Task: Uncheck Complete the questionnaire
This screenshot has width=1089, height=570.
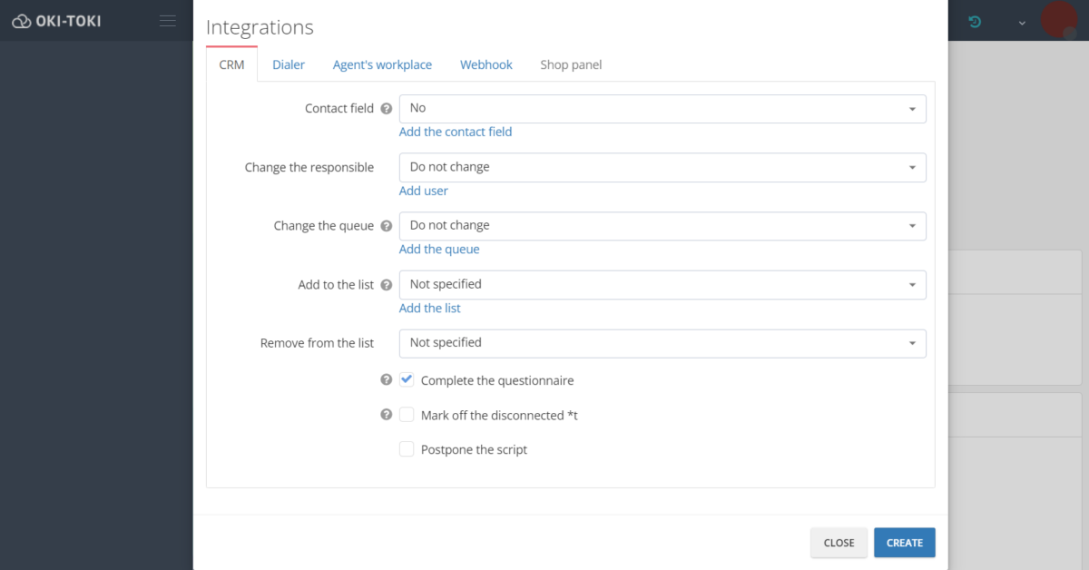Action: (407, 379)
